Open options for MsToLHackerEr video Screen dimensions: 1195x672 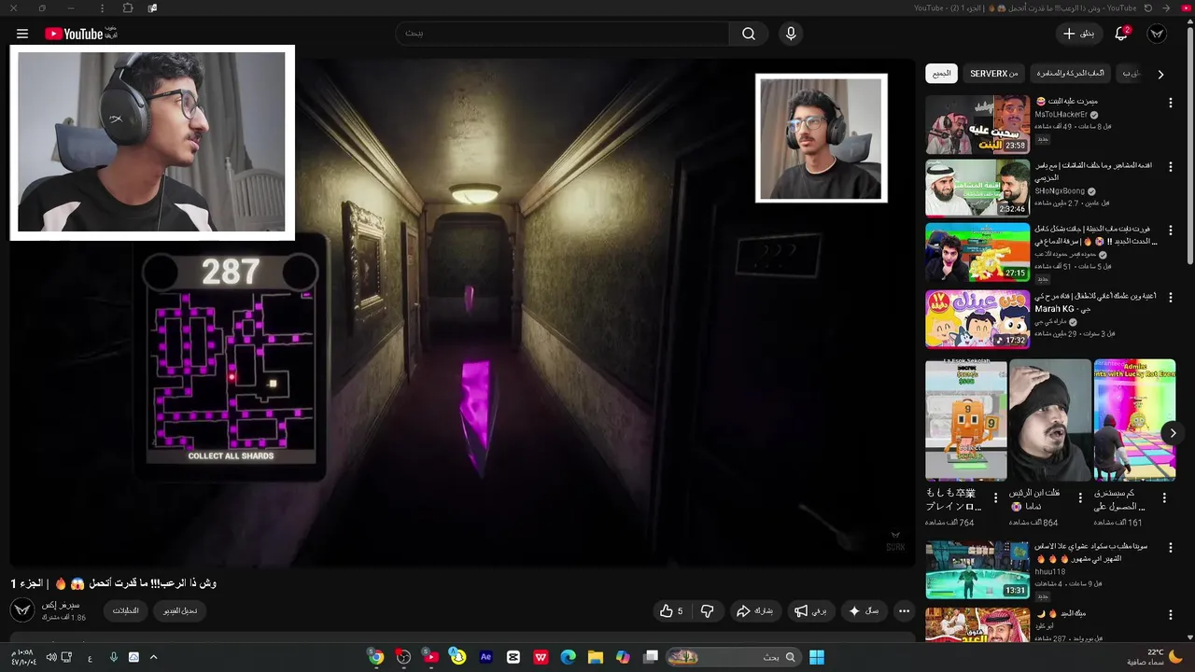point(1170,103)
